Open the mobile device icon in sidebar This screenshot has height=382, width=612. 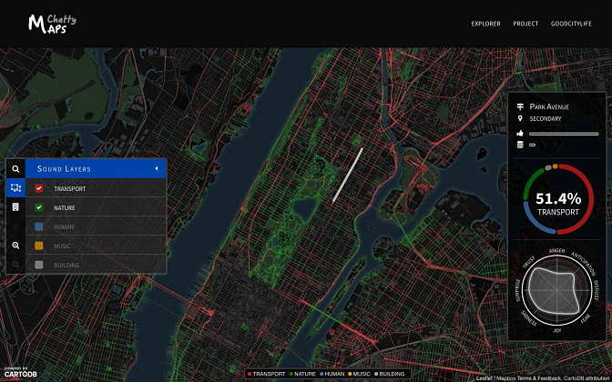click(15, 207)
